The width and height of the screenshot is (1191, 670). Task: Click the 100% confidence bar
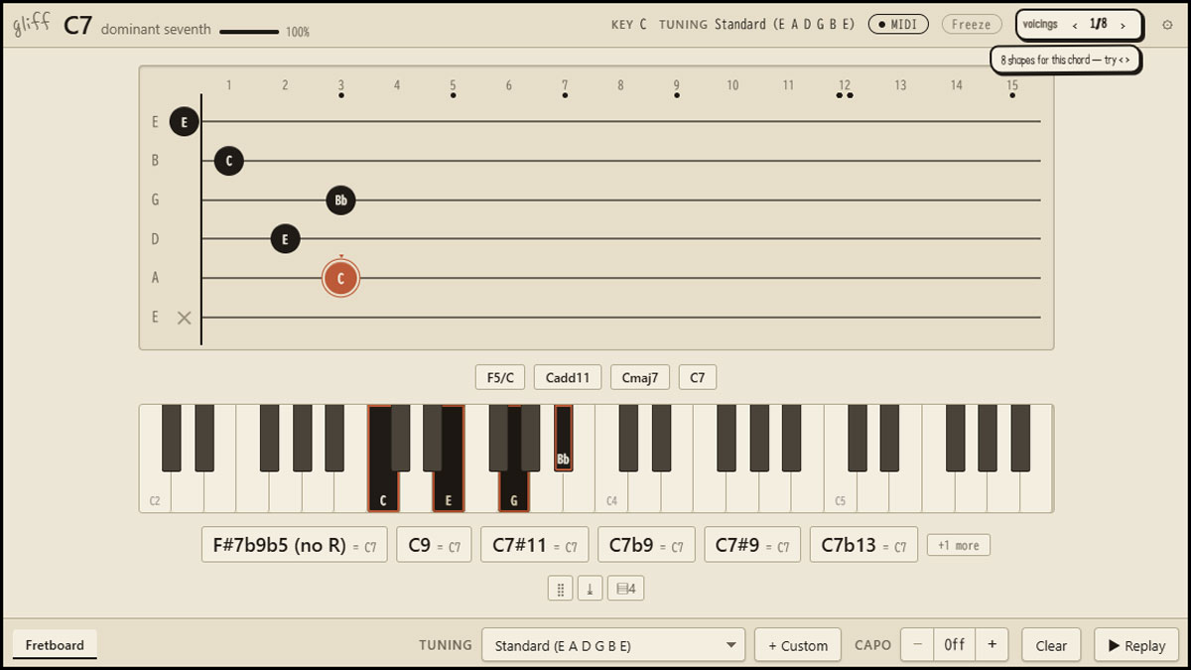point(249,32)
